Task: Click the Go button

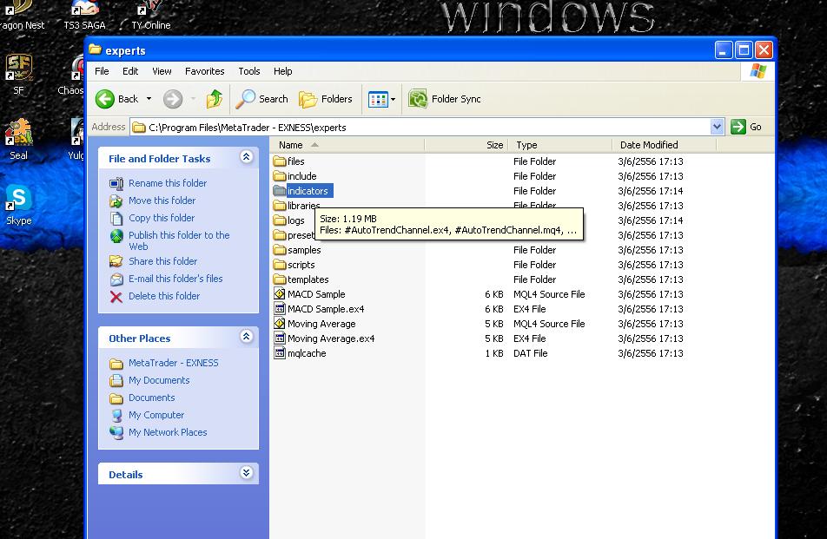Action: 746,127
